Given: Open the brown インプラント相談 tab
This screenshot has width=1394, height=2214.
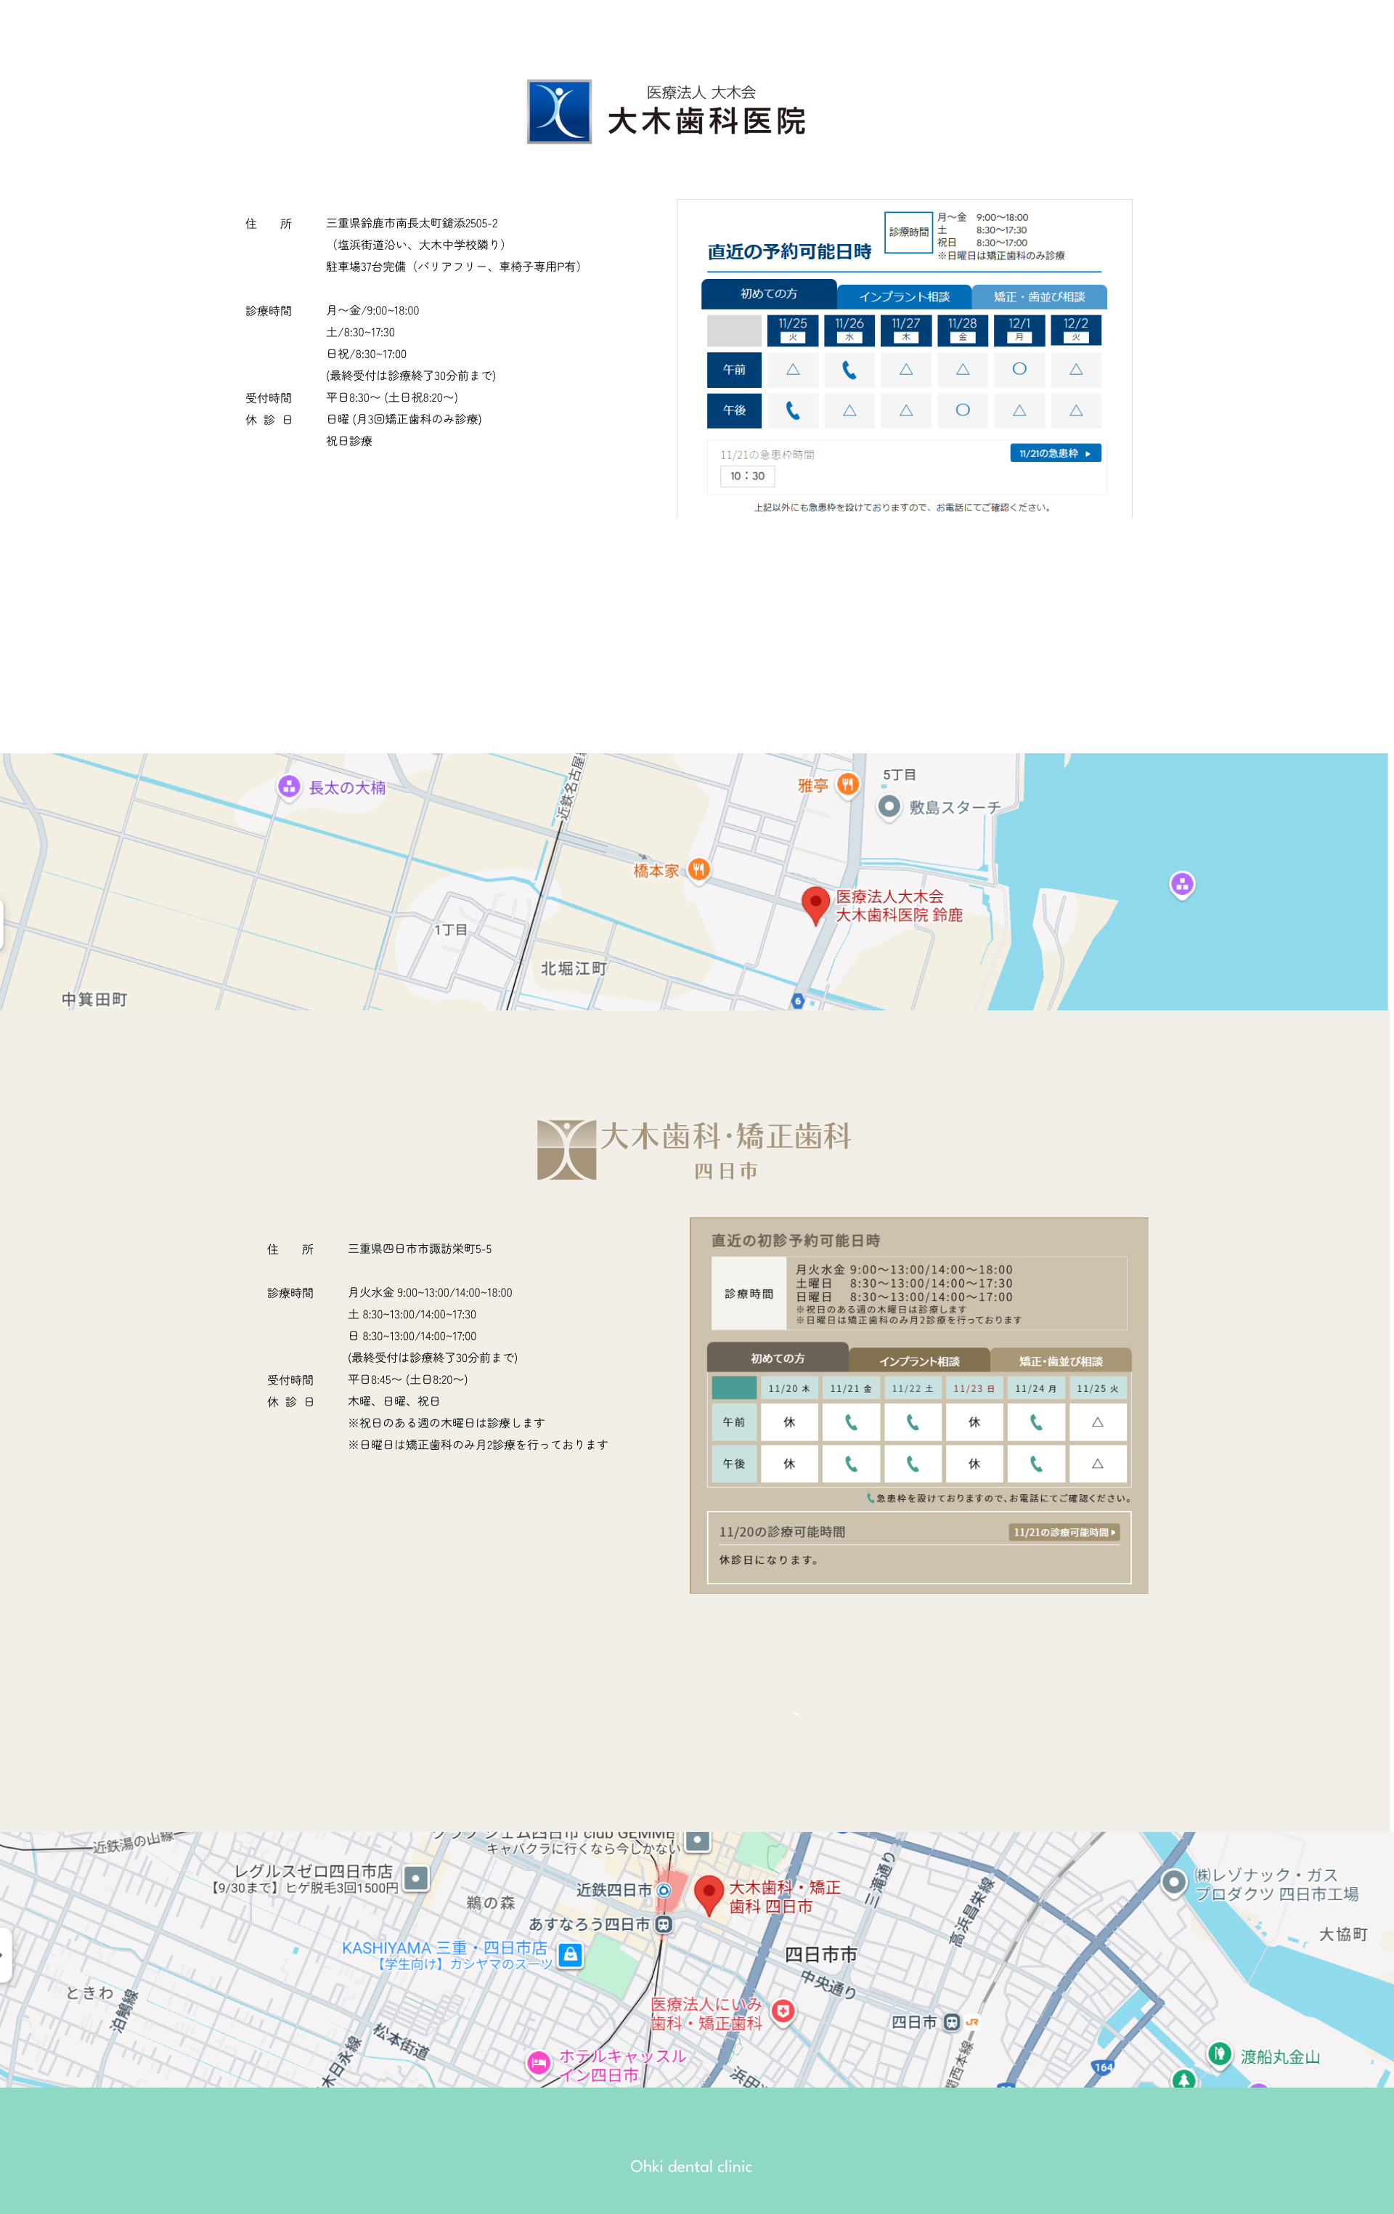Looking at the screenshot, I should (919, 1361).
